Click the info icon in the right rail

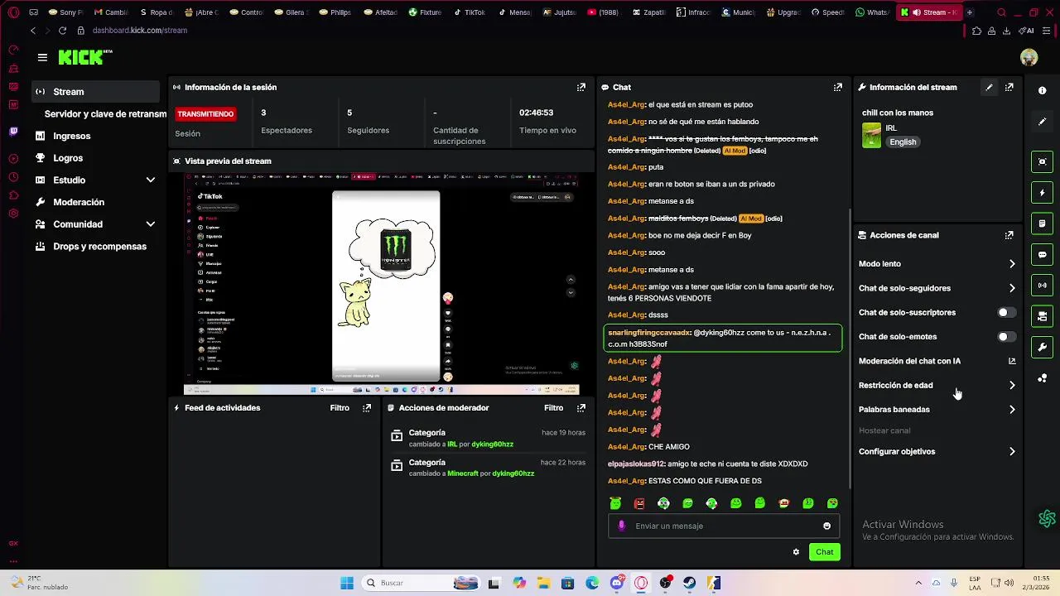tap(1043, 90)
